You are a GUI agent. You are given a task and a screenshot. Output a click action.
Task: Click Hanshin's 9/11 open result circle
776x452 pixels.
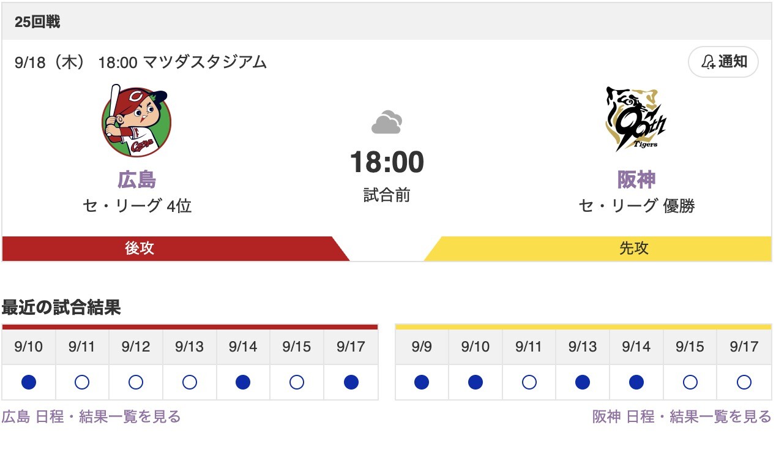click(529, 383)
